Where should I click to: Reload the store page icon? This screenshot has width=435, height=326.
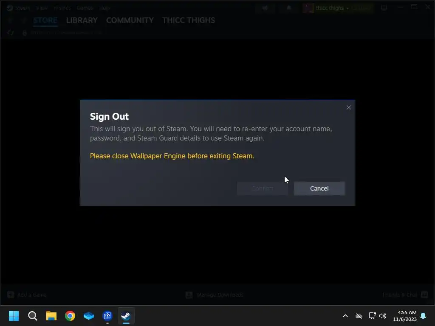[x=11, y=33]
